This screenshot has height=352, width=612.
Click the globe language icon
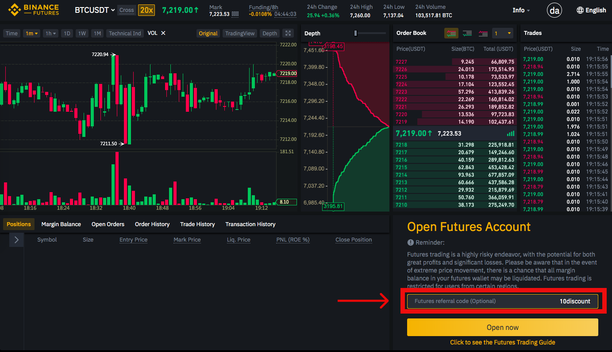point(580,10)
